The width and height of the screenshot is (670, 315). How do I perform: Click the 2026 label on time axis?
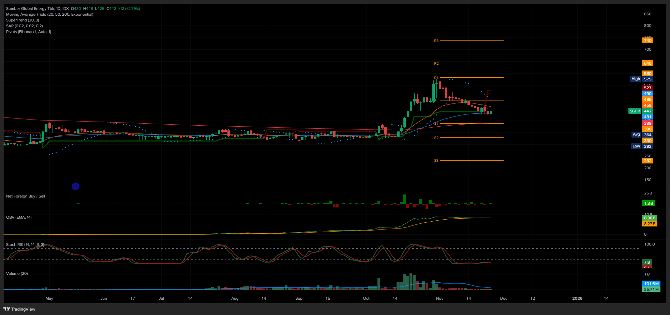coord(577,298)
